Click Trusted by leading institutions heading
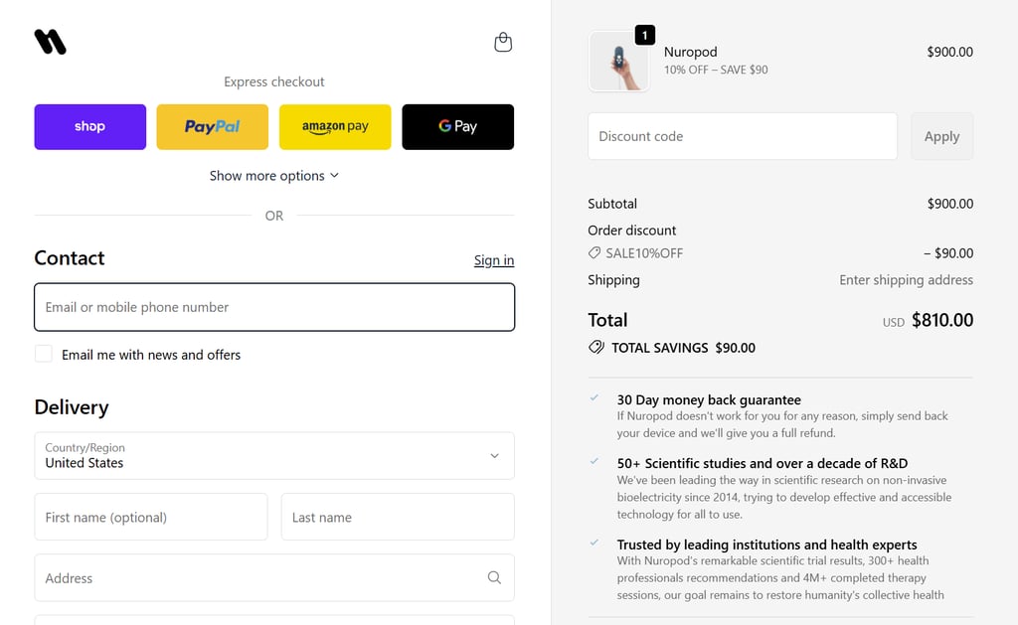Screen dimensions: 1018x625 pos(766,545)
